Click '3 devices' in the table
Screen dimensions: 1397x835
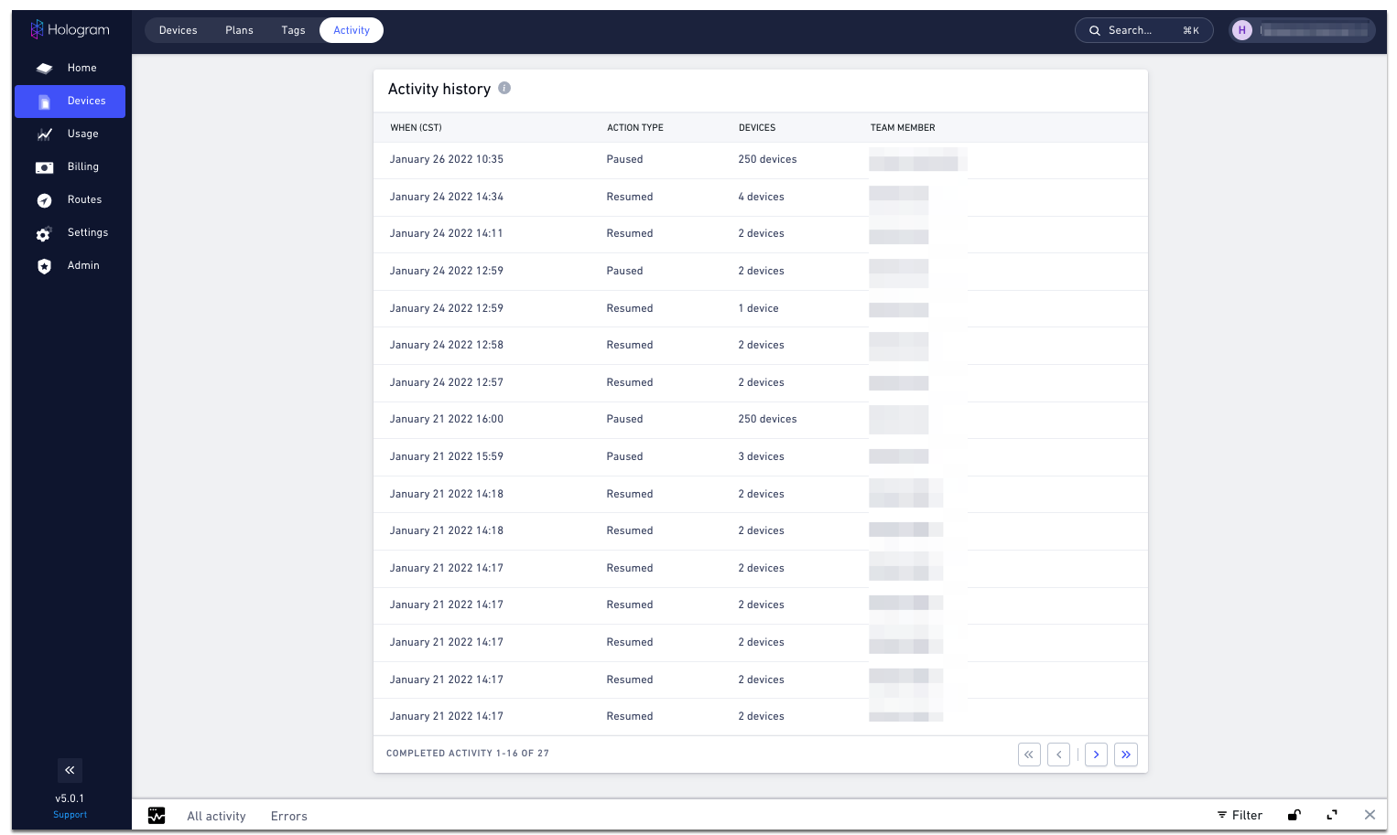tap(761, 456)
